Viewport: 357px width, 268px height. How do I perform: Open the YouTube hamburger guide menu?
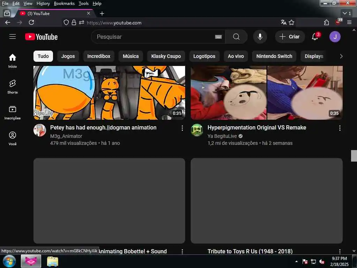tap(13, 36)
